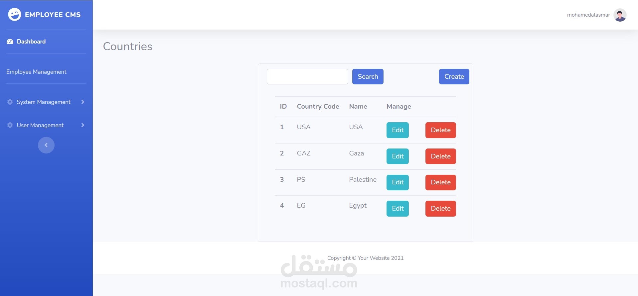Viewport: 638px width, 296px height.
Task: Select the Gaza name cell
Action: point(357,153)
